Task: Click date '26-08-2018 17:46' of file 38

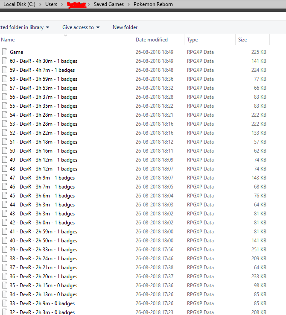Action: coord(155,258)
